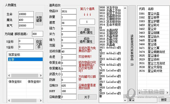Click 修改道具1属性 button
Viewport: 170px width, 104px height.
(x=86, y=40)
